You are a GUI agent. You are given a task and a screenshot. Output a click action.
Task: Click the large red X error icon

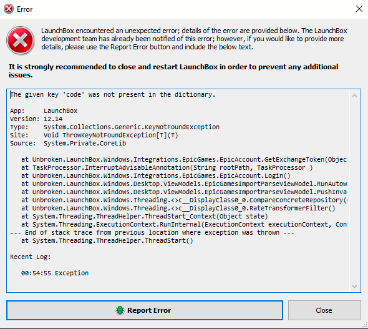point(21,40)
